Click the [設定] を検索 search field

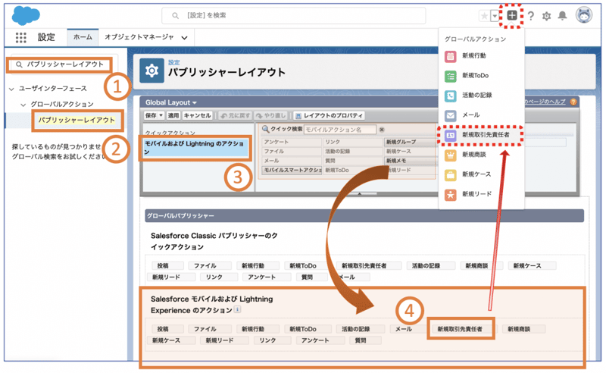(294, 15)
